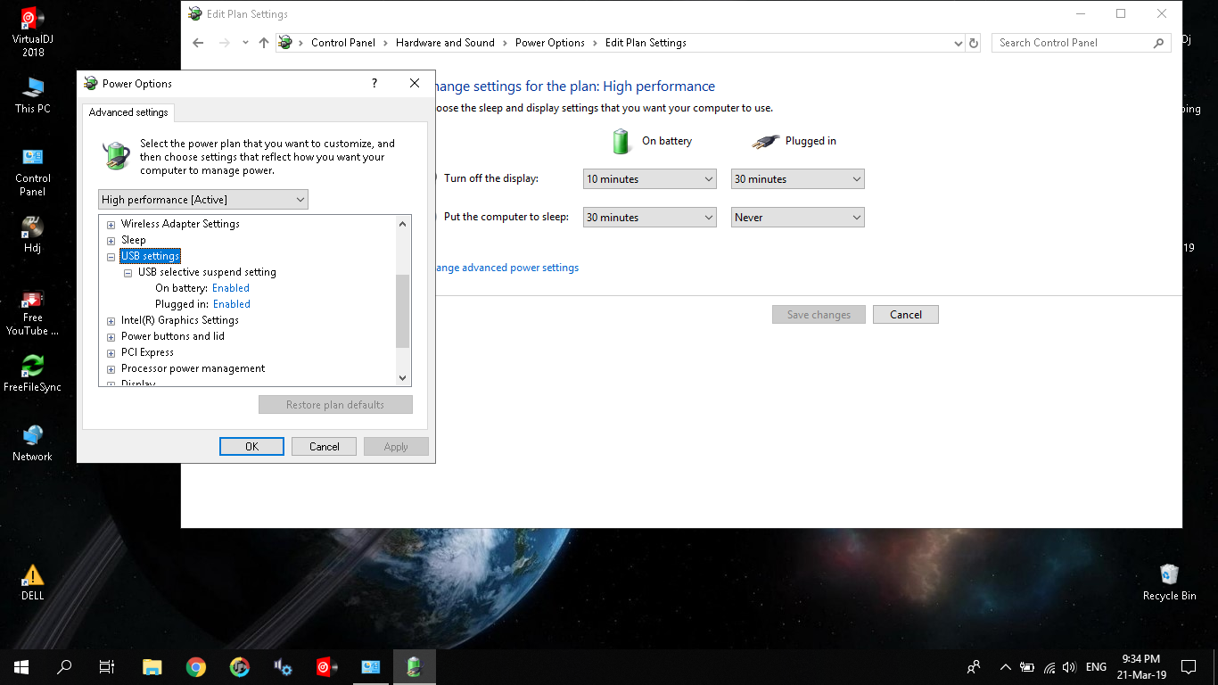
Task: Expand Processor power management node
Action: tap(111, 369)
